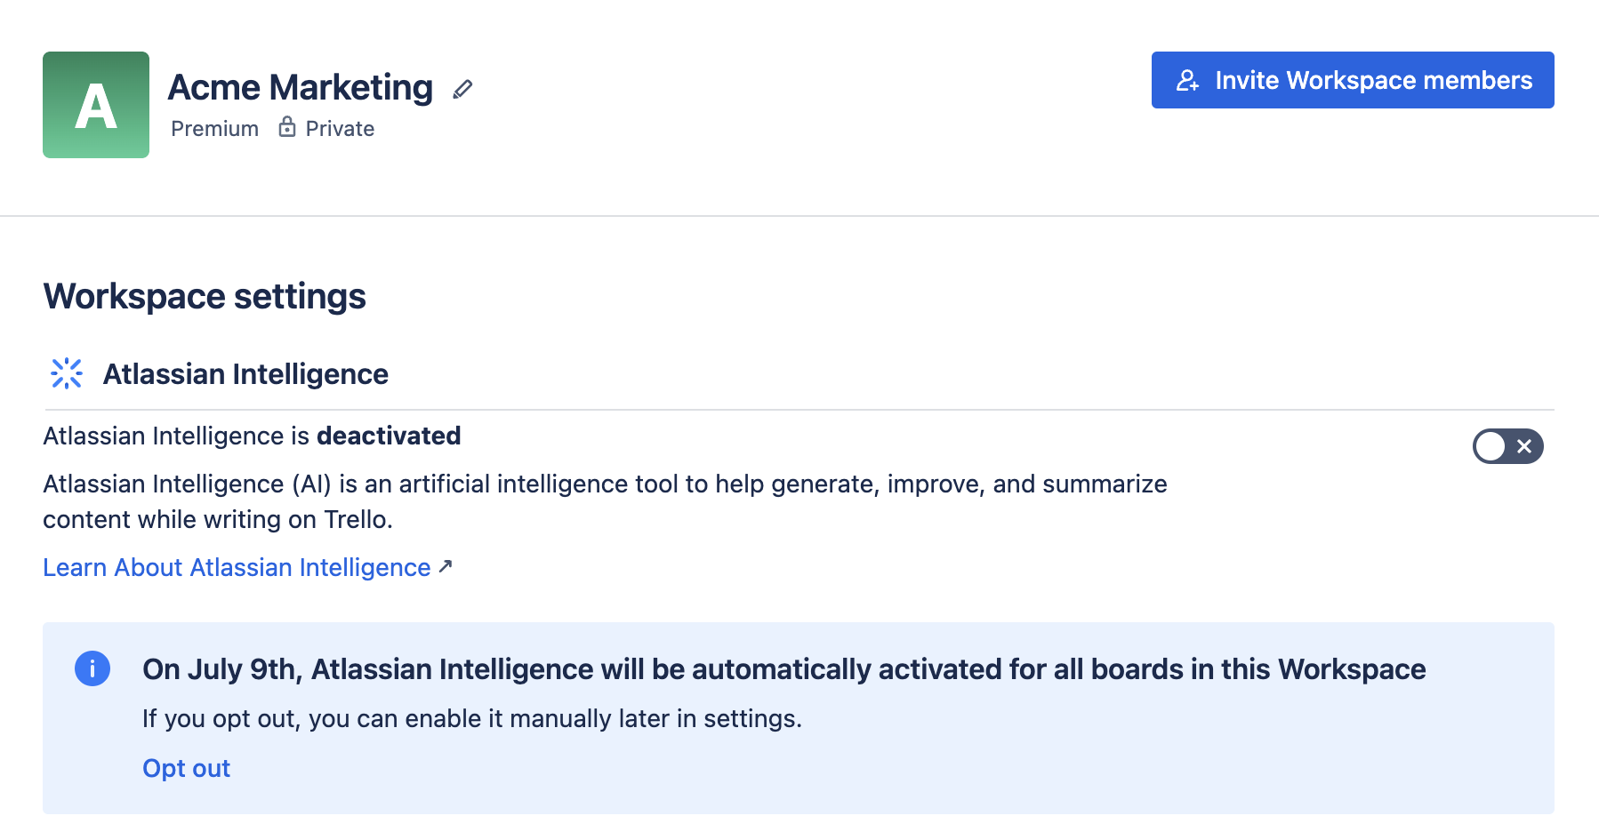Viewport: 1599px width, 832px height.
Task: Click the X mark inside the deactivated toggle
Action: [1524, 446]
